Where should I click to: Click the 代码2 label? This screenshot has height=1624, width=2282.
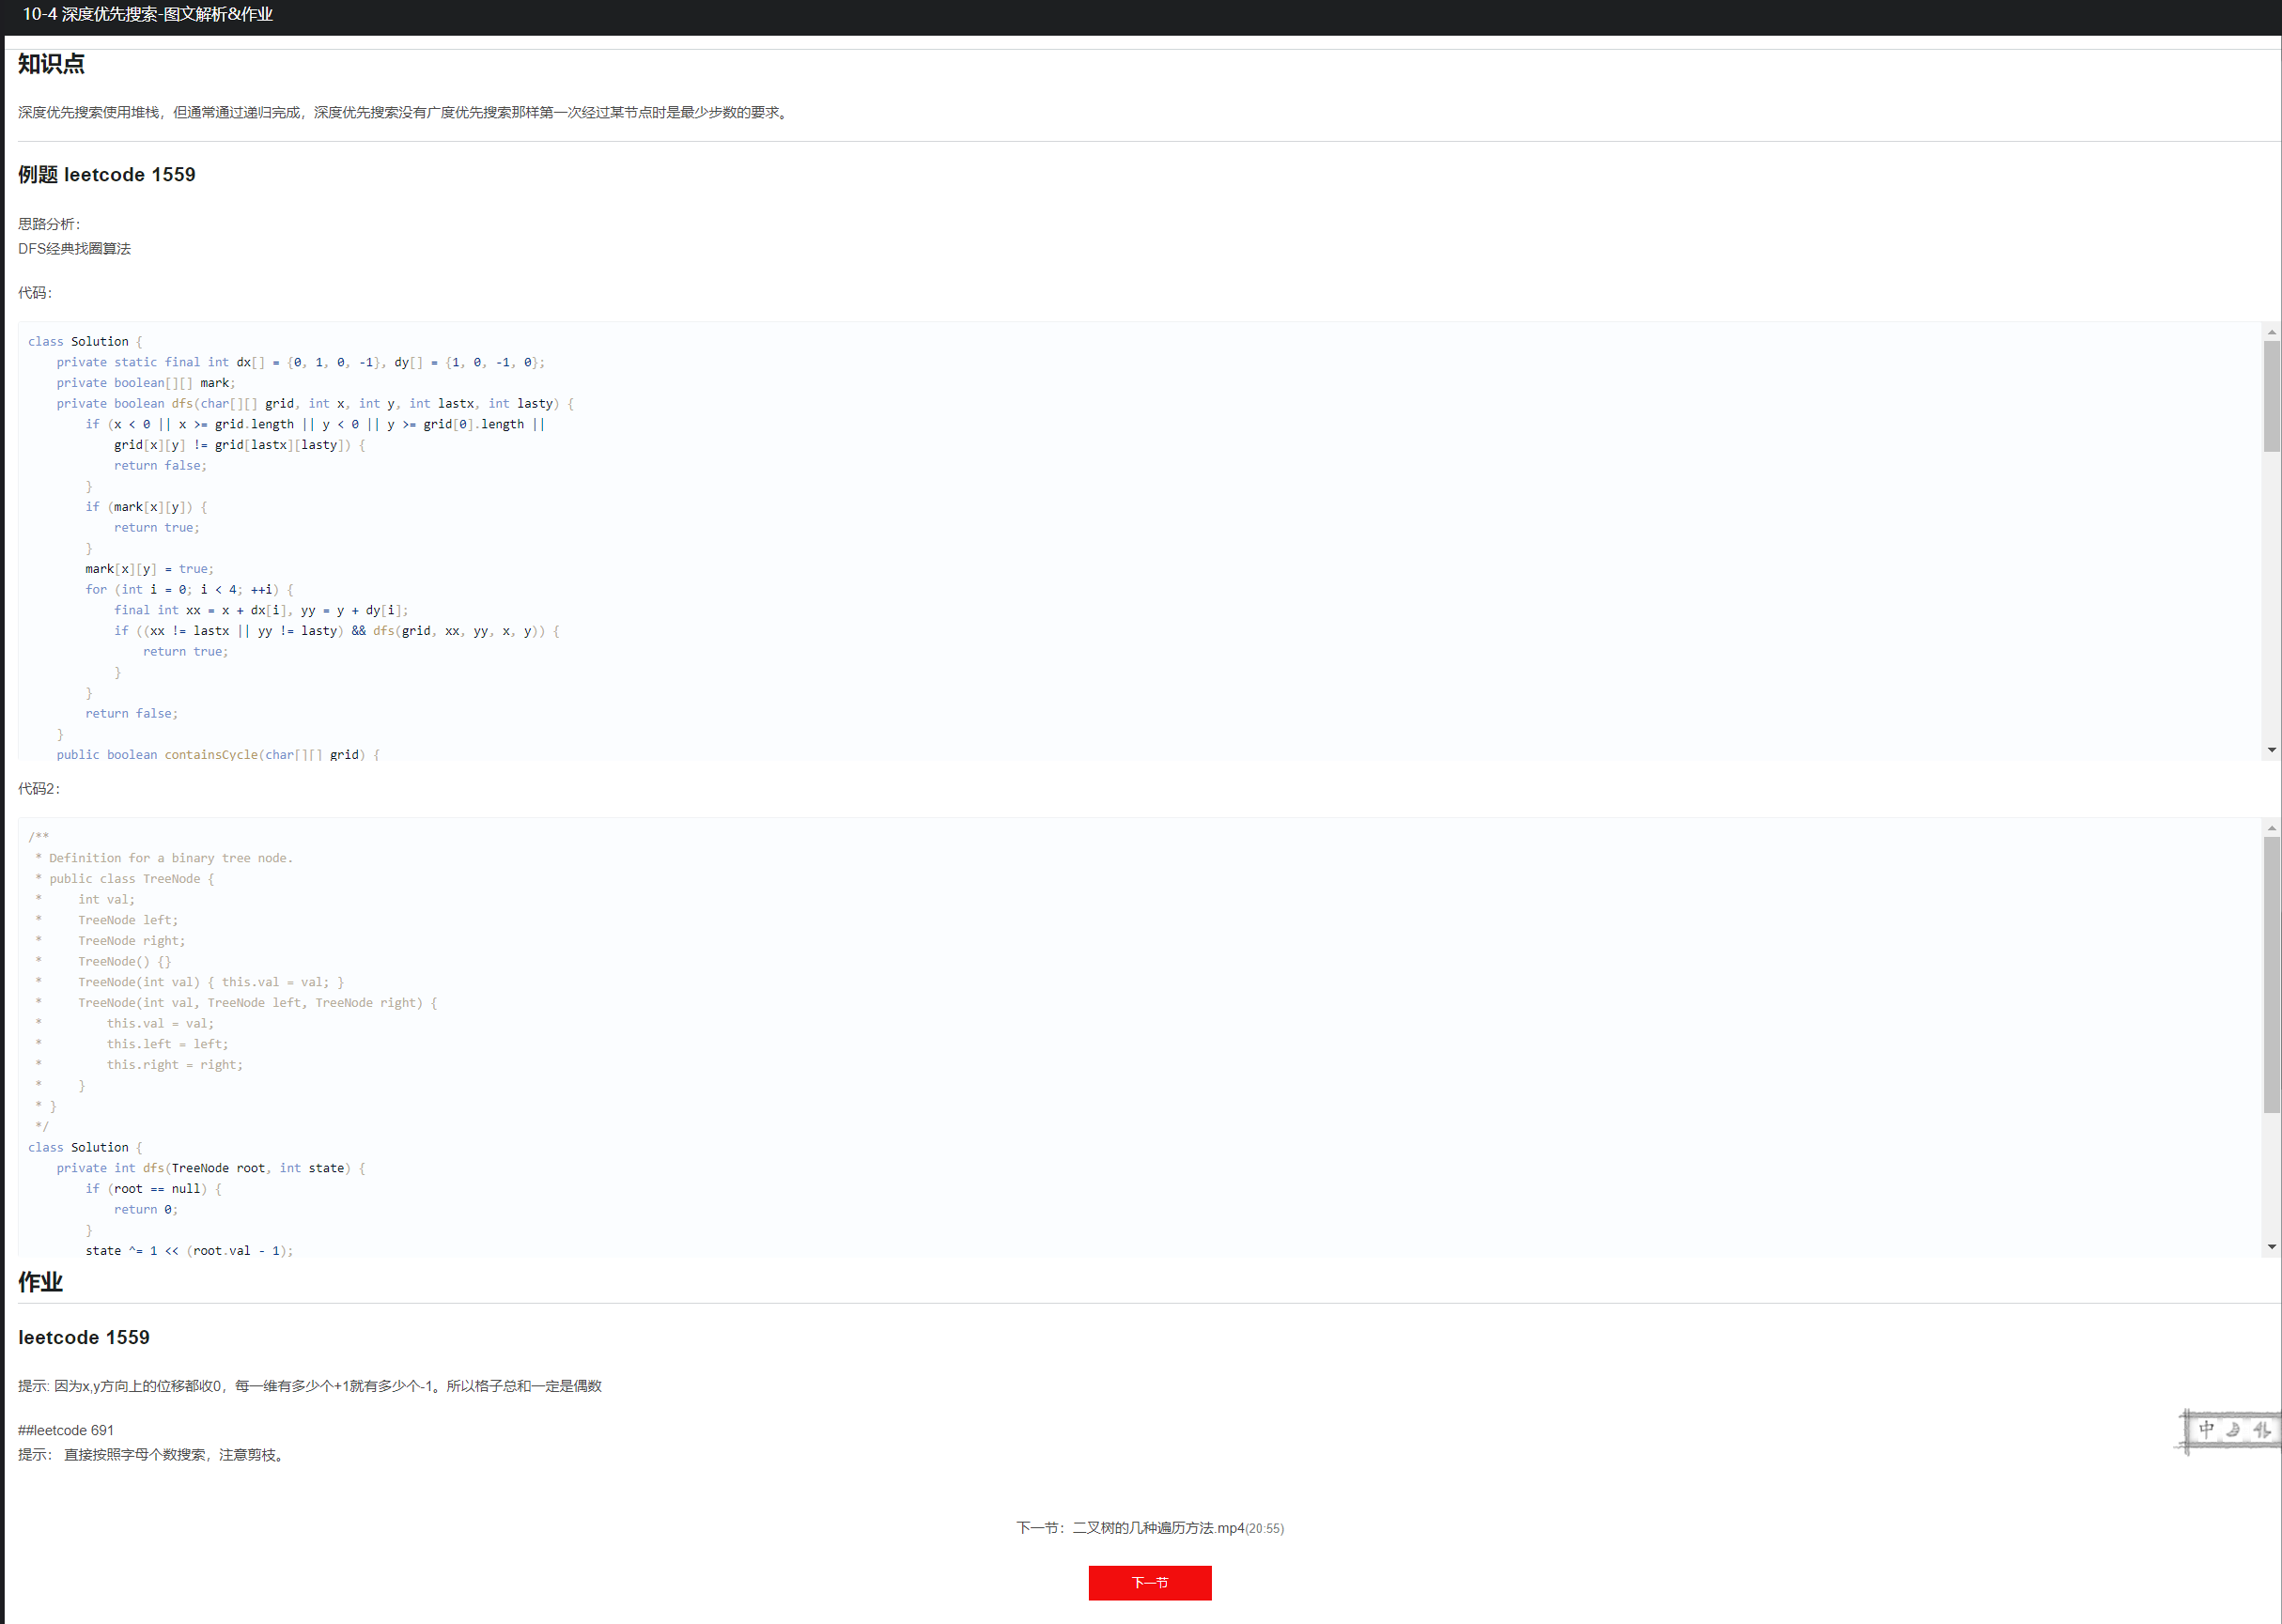(38, 789)
